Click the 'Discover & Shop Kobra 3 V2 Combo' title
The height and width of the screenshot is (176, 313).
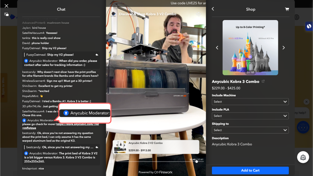point(147,14)
